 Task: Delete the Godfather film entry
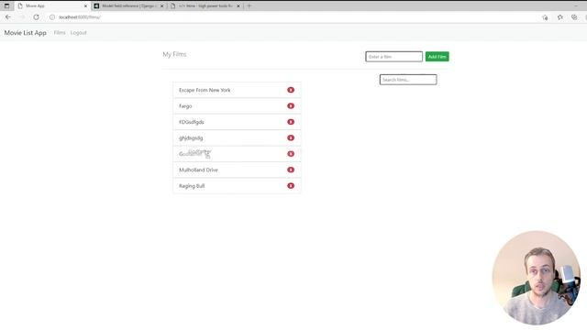point(291,154)
